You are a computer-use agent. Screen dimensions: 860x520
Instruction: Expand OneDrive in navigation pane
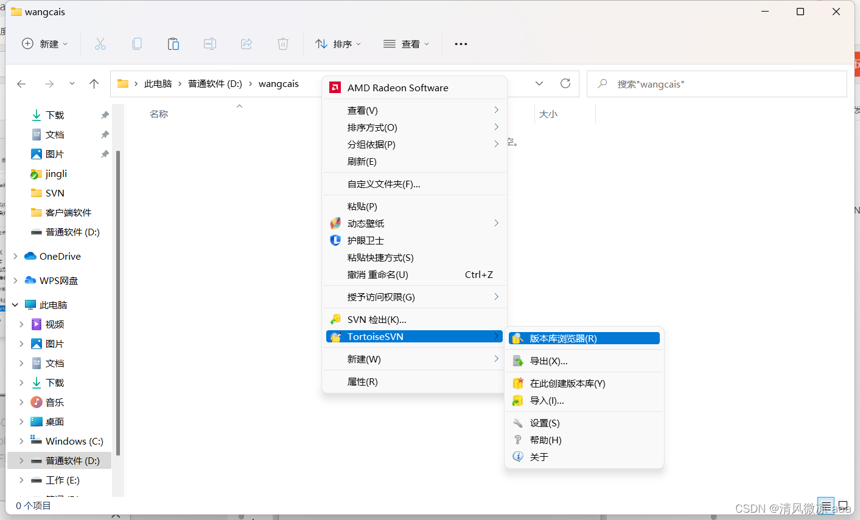(15, 256)
